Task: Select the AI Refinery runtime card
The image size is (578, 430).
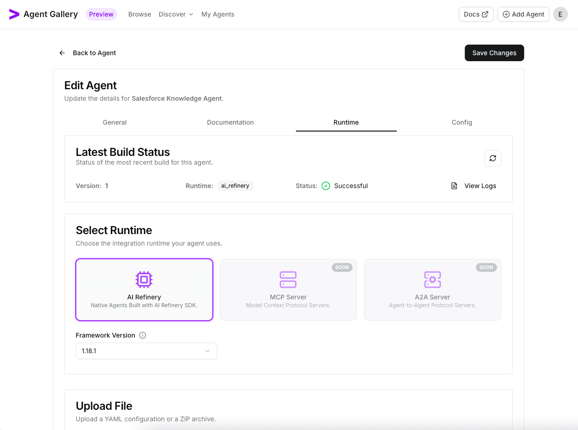Action: [144, 289]
